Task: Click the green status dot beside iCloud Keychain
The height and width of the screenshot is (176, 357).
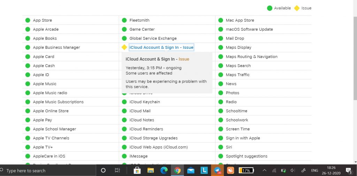Action: click(x=124, y=102)
